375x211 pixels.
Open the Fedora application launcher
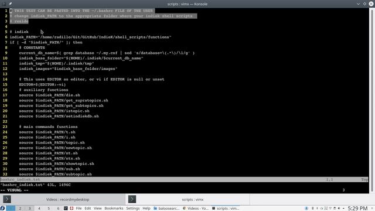2,209
